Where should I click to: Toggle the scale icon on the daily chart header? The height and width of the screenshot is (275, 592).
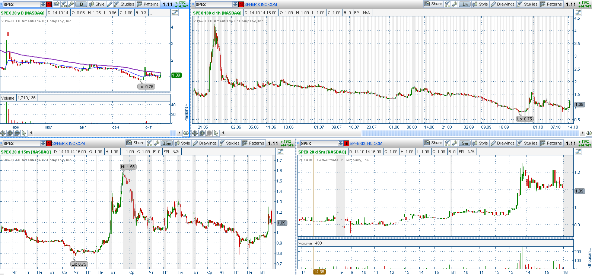click(x=175, y=12)
